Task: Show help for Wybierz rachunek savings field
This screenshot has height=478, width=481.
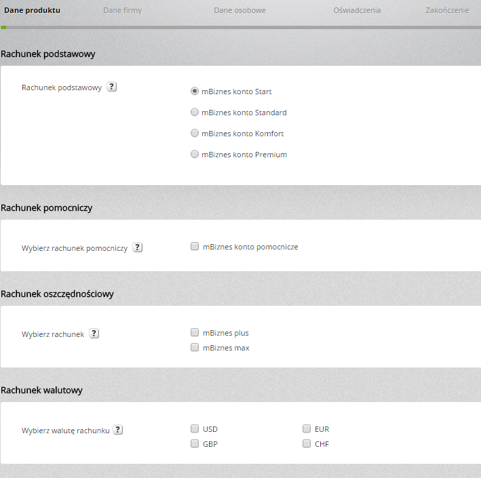Action: (94, 334)
